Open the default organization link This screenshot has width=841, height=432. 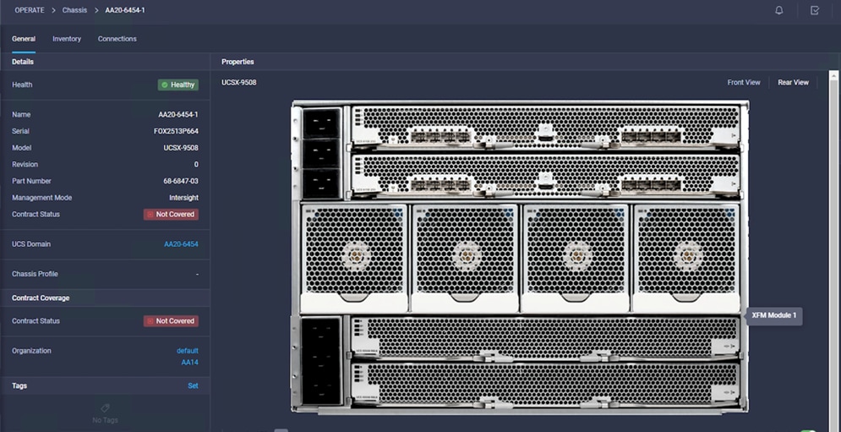(x=187, y=351)
